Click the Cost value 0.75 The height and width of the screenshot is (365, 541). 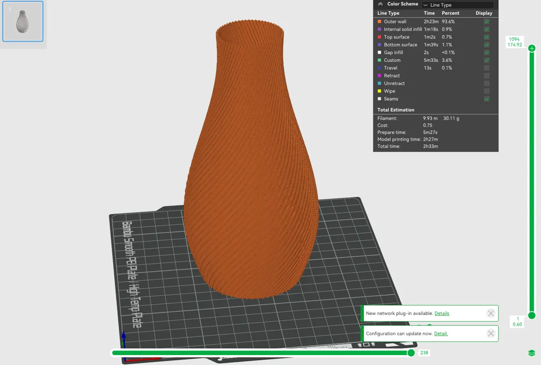pos(427,125)
